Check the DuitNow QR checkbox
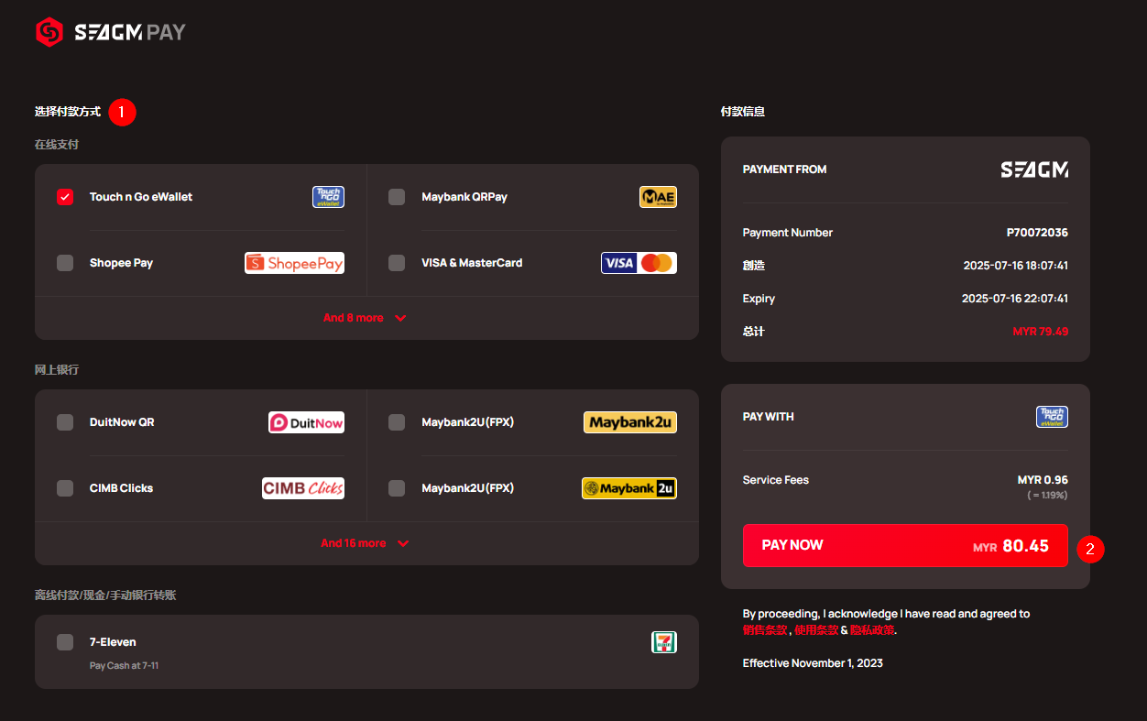 coord(65,422)
